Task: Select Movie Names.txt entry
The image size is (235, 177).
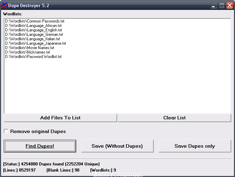Action: 30,48
